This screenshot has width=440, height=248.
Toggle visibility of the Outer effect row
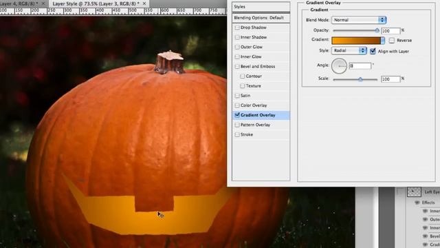pyautogui.click(x=425, y=220)
